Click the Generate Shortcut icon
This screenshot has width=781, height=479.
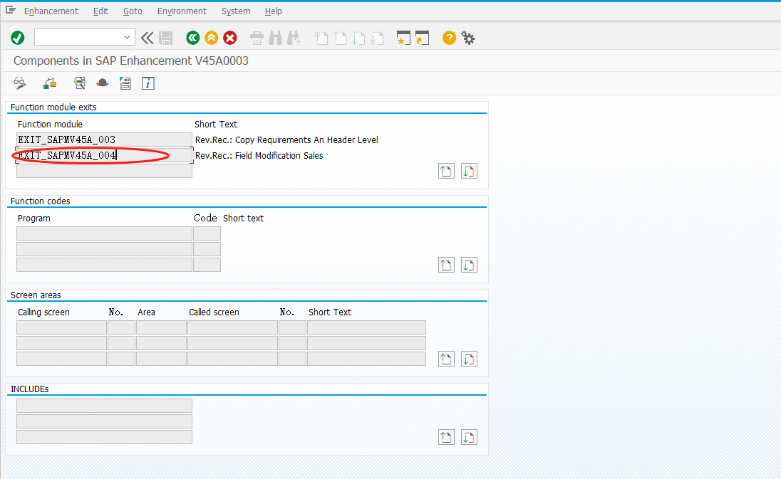click(x=422, y=38)
